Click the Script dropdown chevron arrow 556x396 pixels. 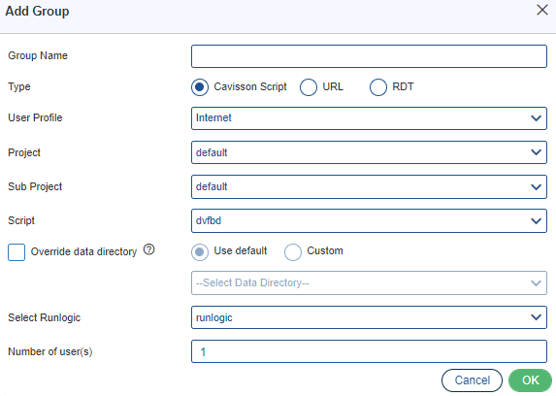coord(536,221)
